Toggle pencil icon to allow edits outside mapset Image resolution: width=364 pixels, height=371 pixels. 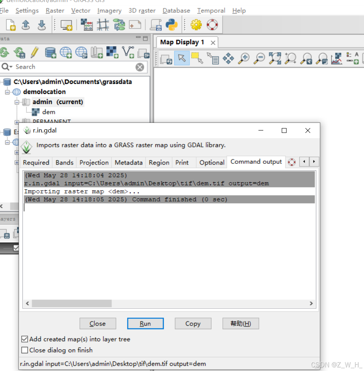pyautogui.click(x=35, y=52)
